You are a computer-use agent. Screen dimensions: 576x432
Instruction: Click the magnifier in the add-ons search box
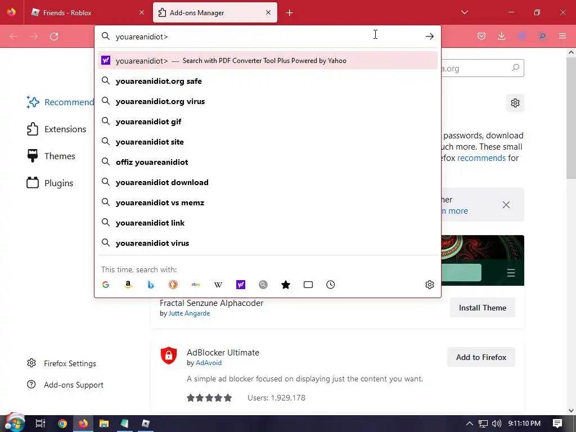(515, 67)
